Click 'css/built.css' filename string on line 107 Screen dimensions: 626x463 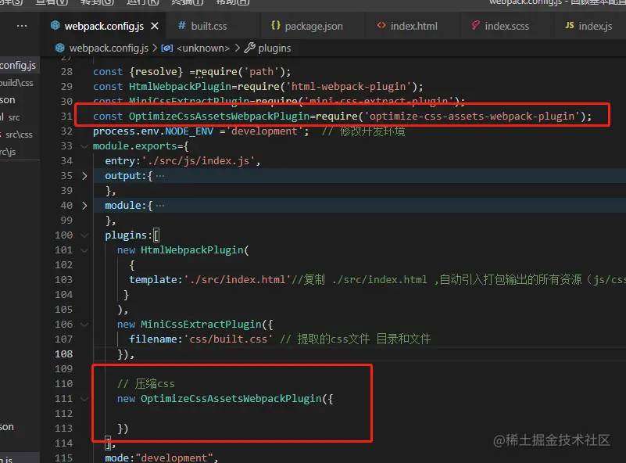pos(228,339)
